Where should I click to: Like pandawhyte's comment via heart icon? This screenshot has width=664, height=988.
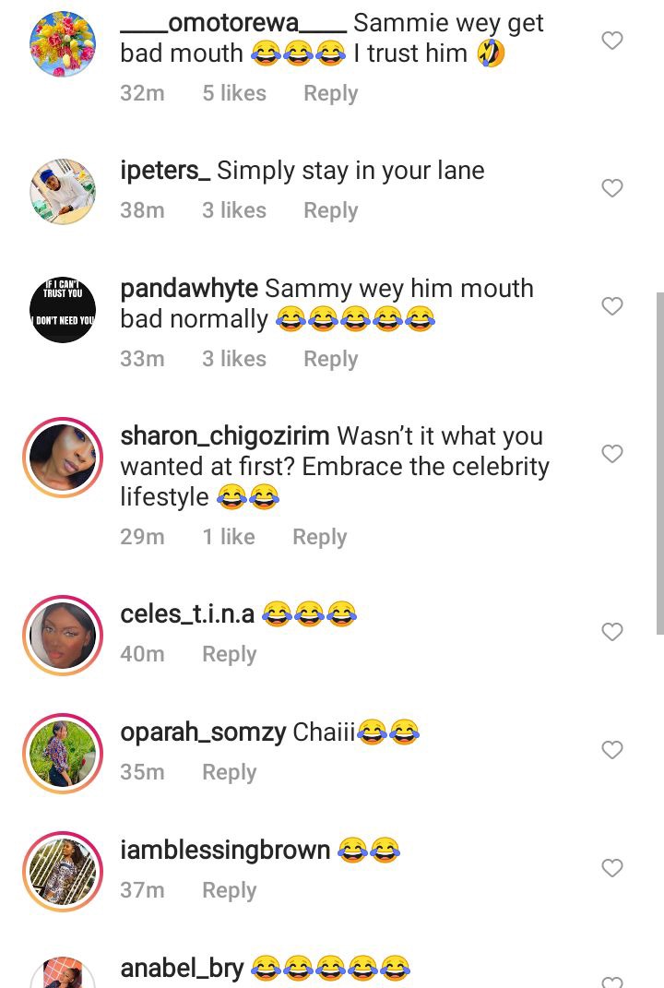(x=611, y=306)
